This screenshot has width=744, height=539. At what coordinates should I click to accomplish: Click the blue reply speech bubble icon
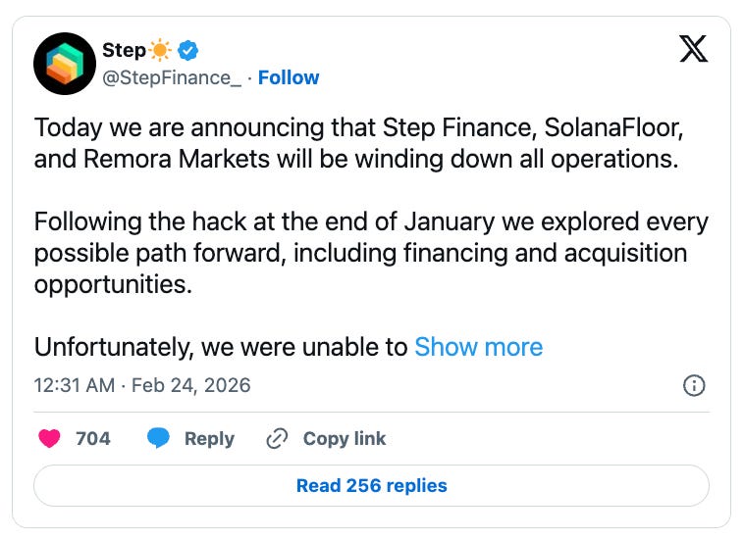(158, 438)
